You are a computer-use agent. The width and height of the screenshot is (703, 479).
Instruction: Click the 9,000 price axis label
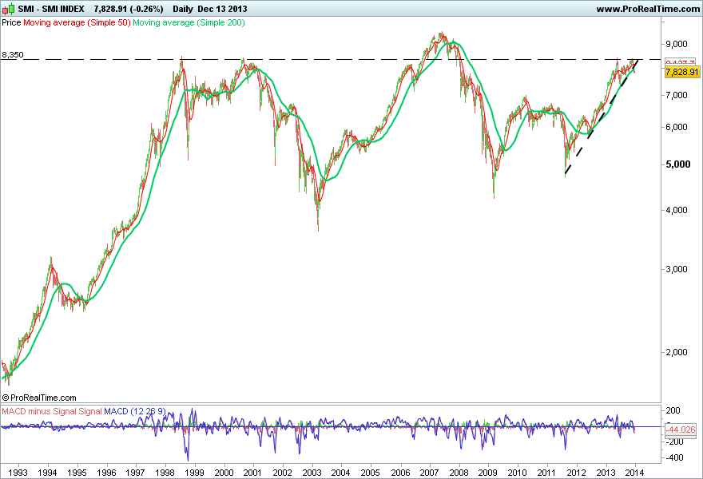coord(677,44)
